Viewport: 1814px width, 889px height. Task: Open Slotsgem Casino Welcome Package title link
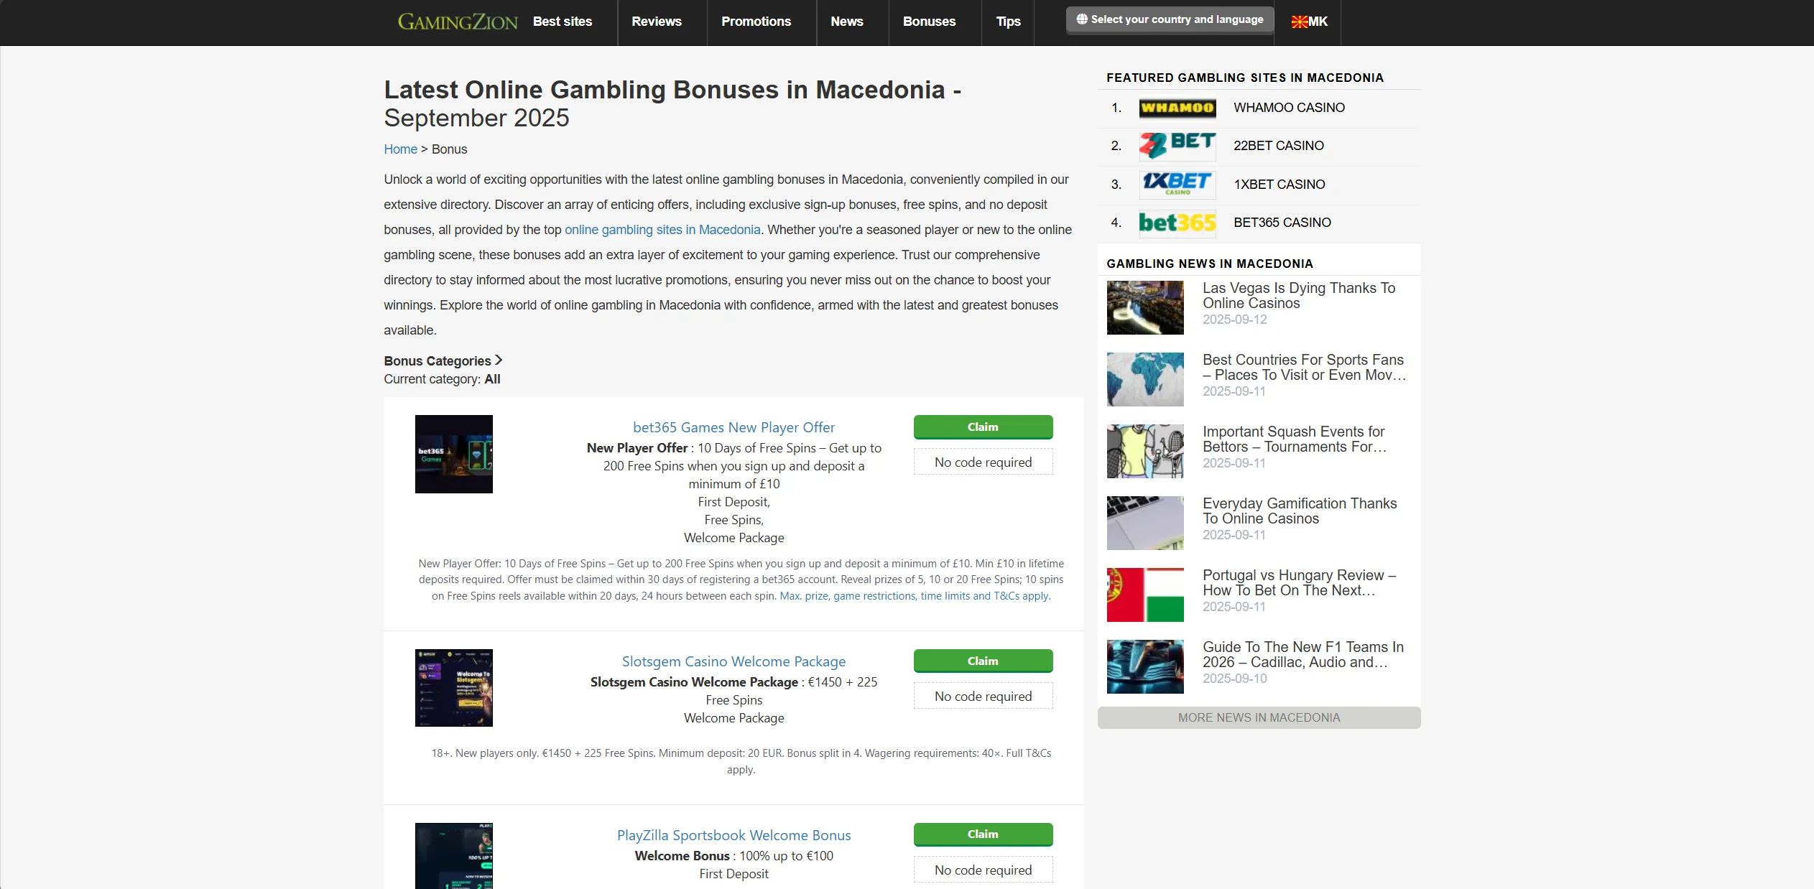734,661
